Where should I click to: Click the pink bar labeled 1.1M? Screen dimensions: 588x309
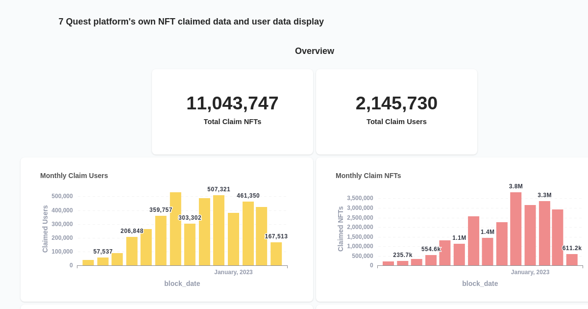[x=459, y=255]
